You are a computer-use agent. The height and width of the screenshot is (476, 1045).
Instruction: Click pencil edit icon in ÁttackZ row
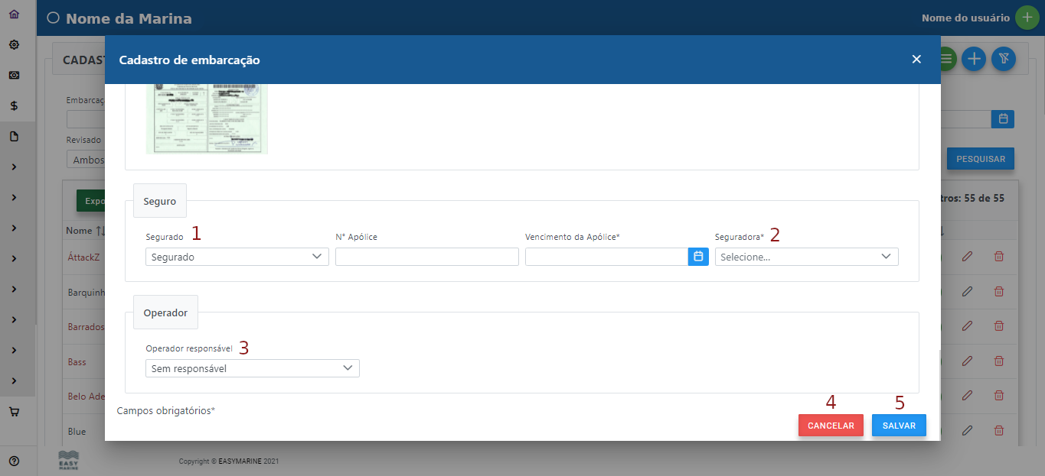pos(967,257)
